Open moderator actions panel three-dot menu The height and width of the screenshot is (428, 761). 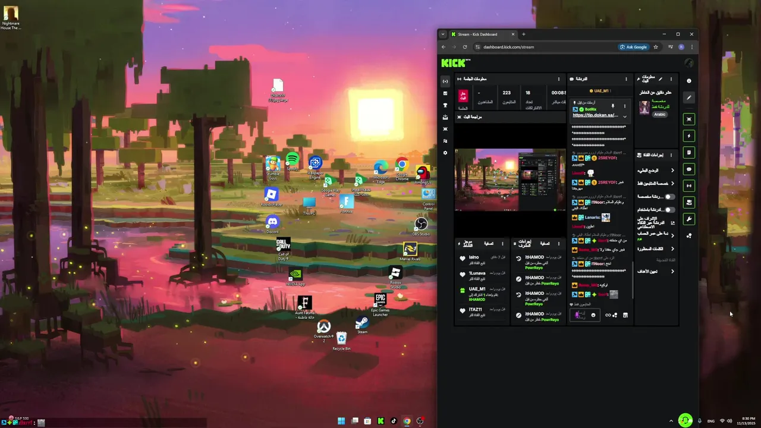click(x=558, y=244)
